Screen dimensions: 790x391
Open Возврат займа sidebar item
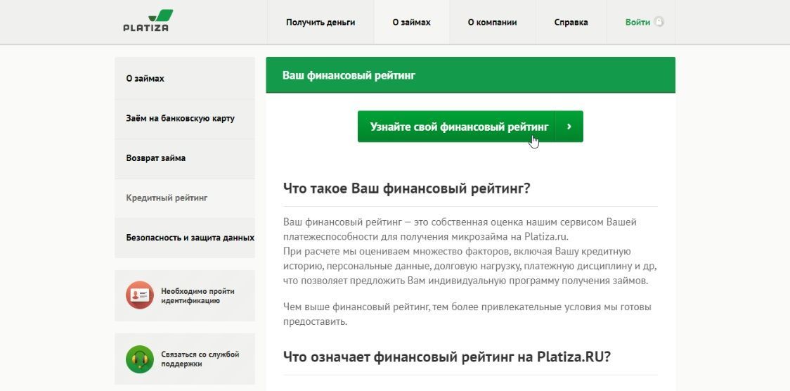pyautogui.click(x=185, y=158)
